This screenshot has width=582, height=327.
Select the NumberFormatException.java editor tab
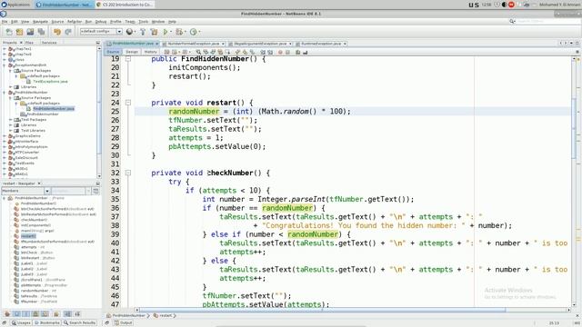pos(193,44)
